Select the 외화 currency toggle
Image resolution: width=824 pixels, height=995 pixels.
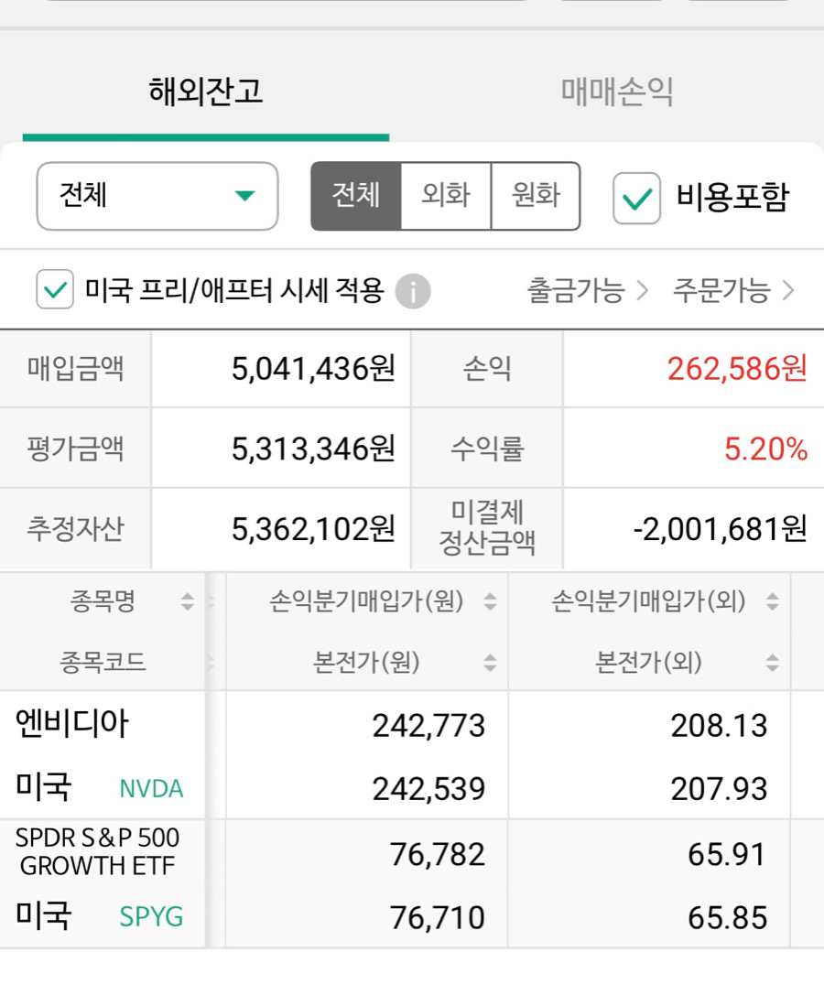click(446, 196)
